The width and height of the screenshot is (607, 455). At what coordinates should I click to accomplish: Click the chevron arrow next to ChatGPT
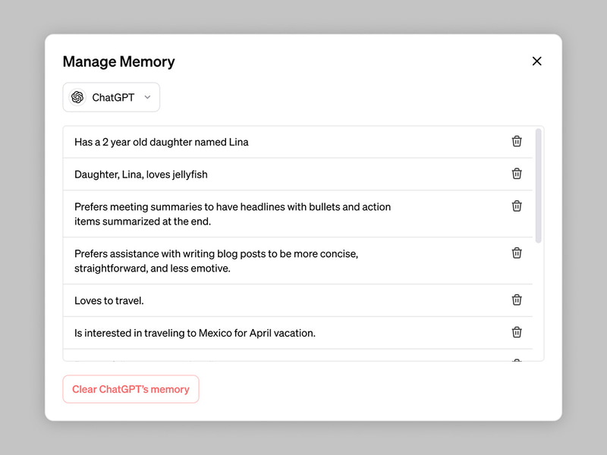click(148, 97)
